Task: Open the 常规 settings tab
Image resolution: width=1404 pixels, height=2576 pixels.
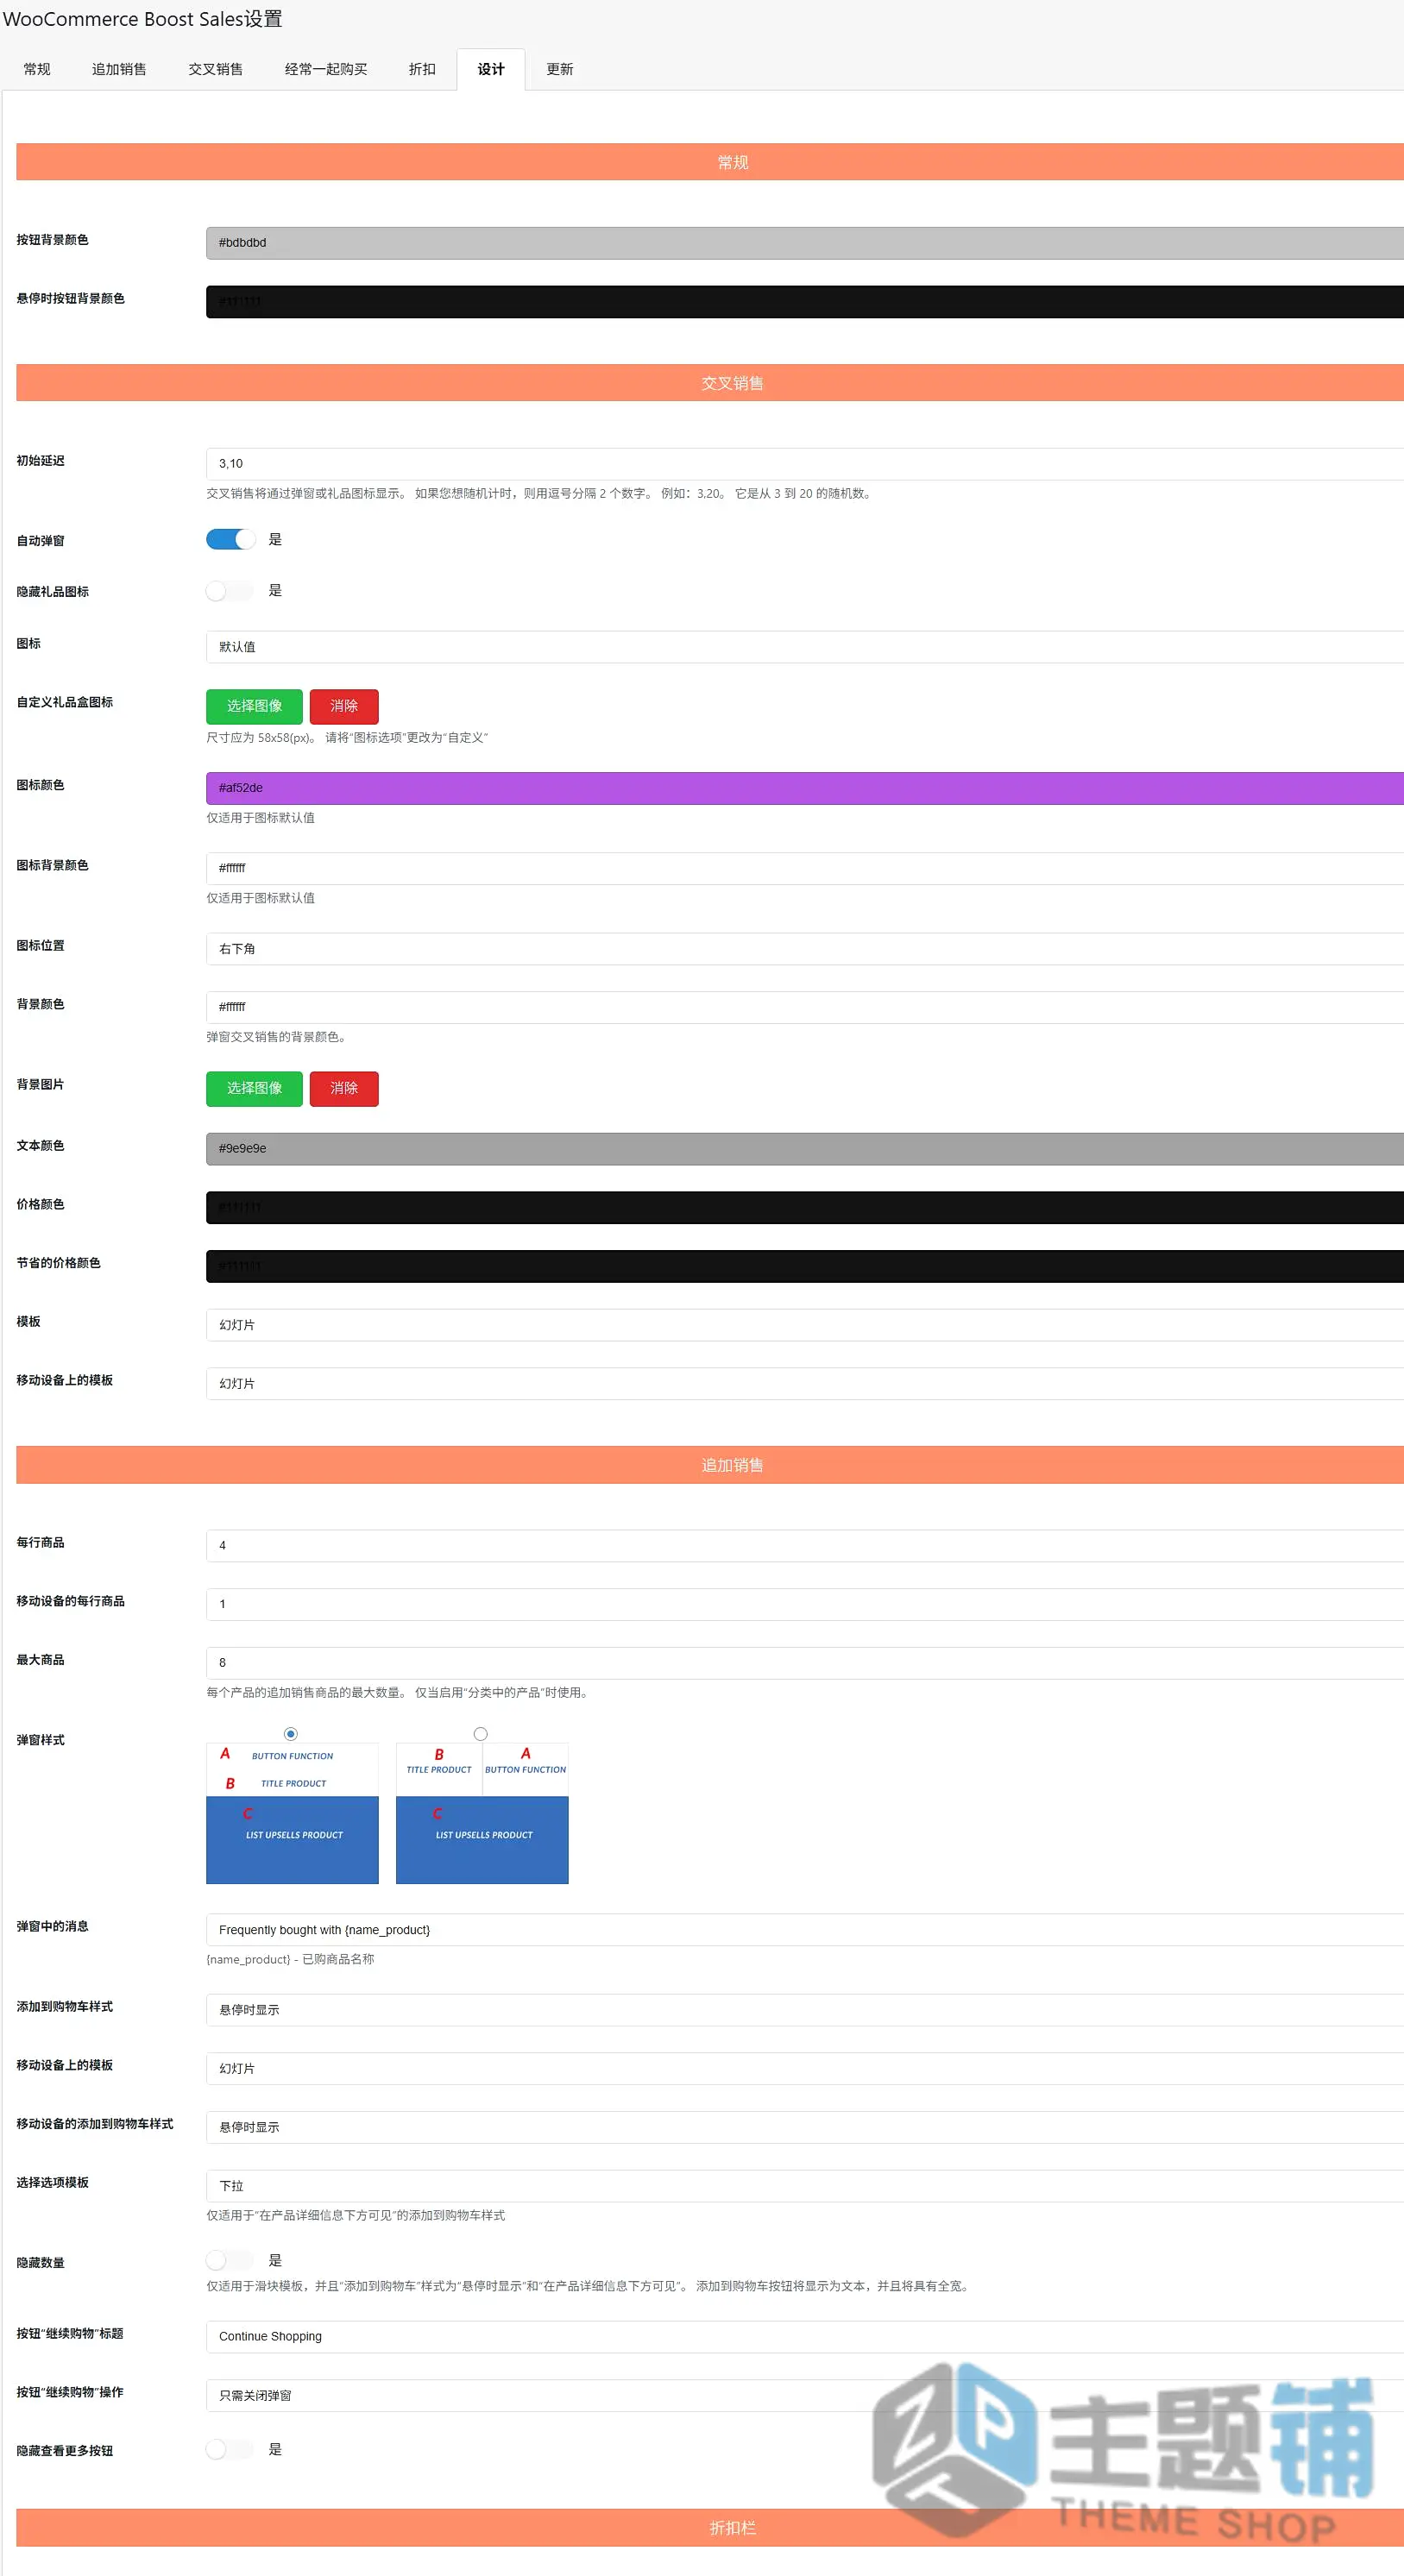Action: pos(37,69)
